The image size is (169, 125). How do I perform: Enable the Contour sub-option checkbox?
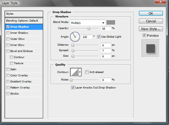11,57
